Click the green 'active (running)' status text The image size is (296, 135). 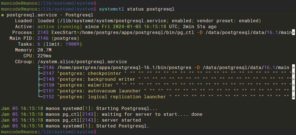click(x=60, y=27)
